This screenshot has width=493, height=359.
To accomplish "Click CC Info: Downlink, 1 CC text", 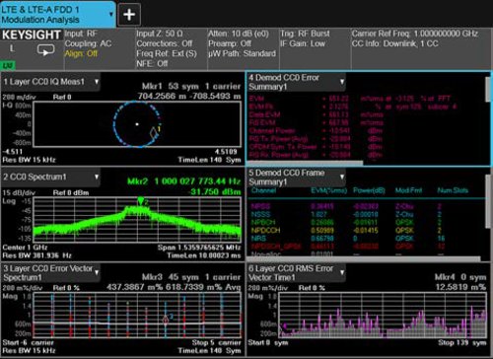I will [394, 43].
